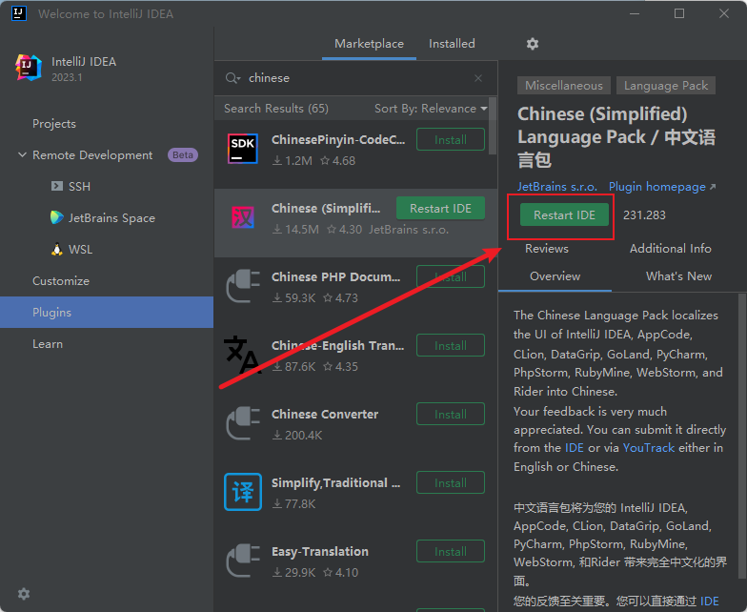
Task: Select Plugins in the sidebar
Action: coord(107,313)
